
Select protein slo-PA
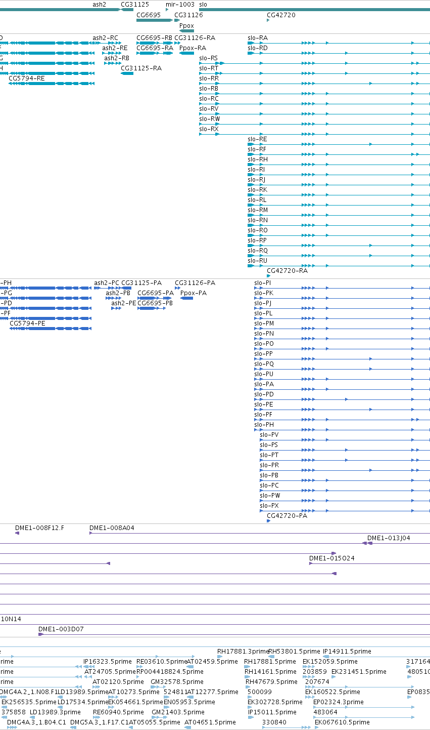tap(264, 384)
